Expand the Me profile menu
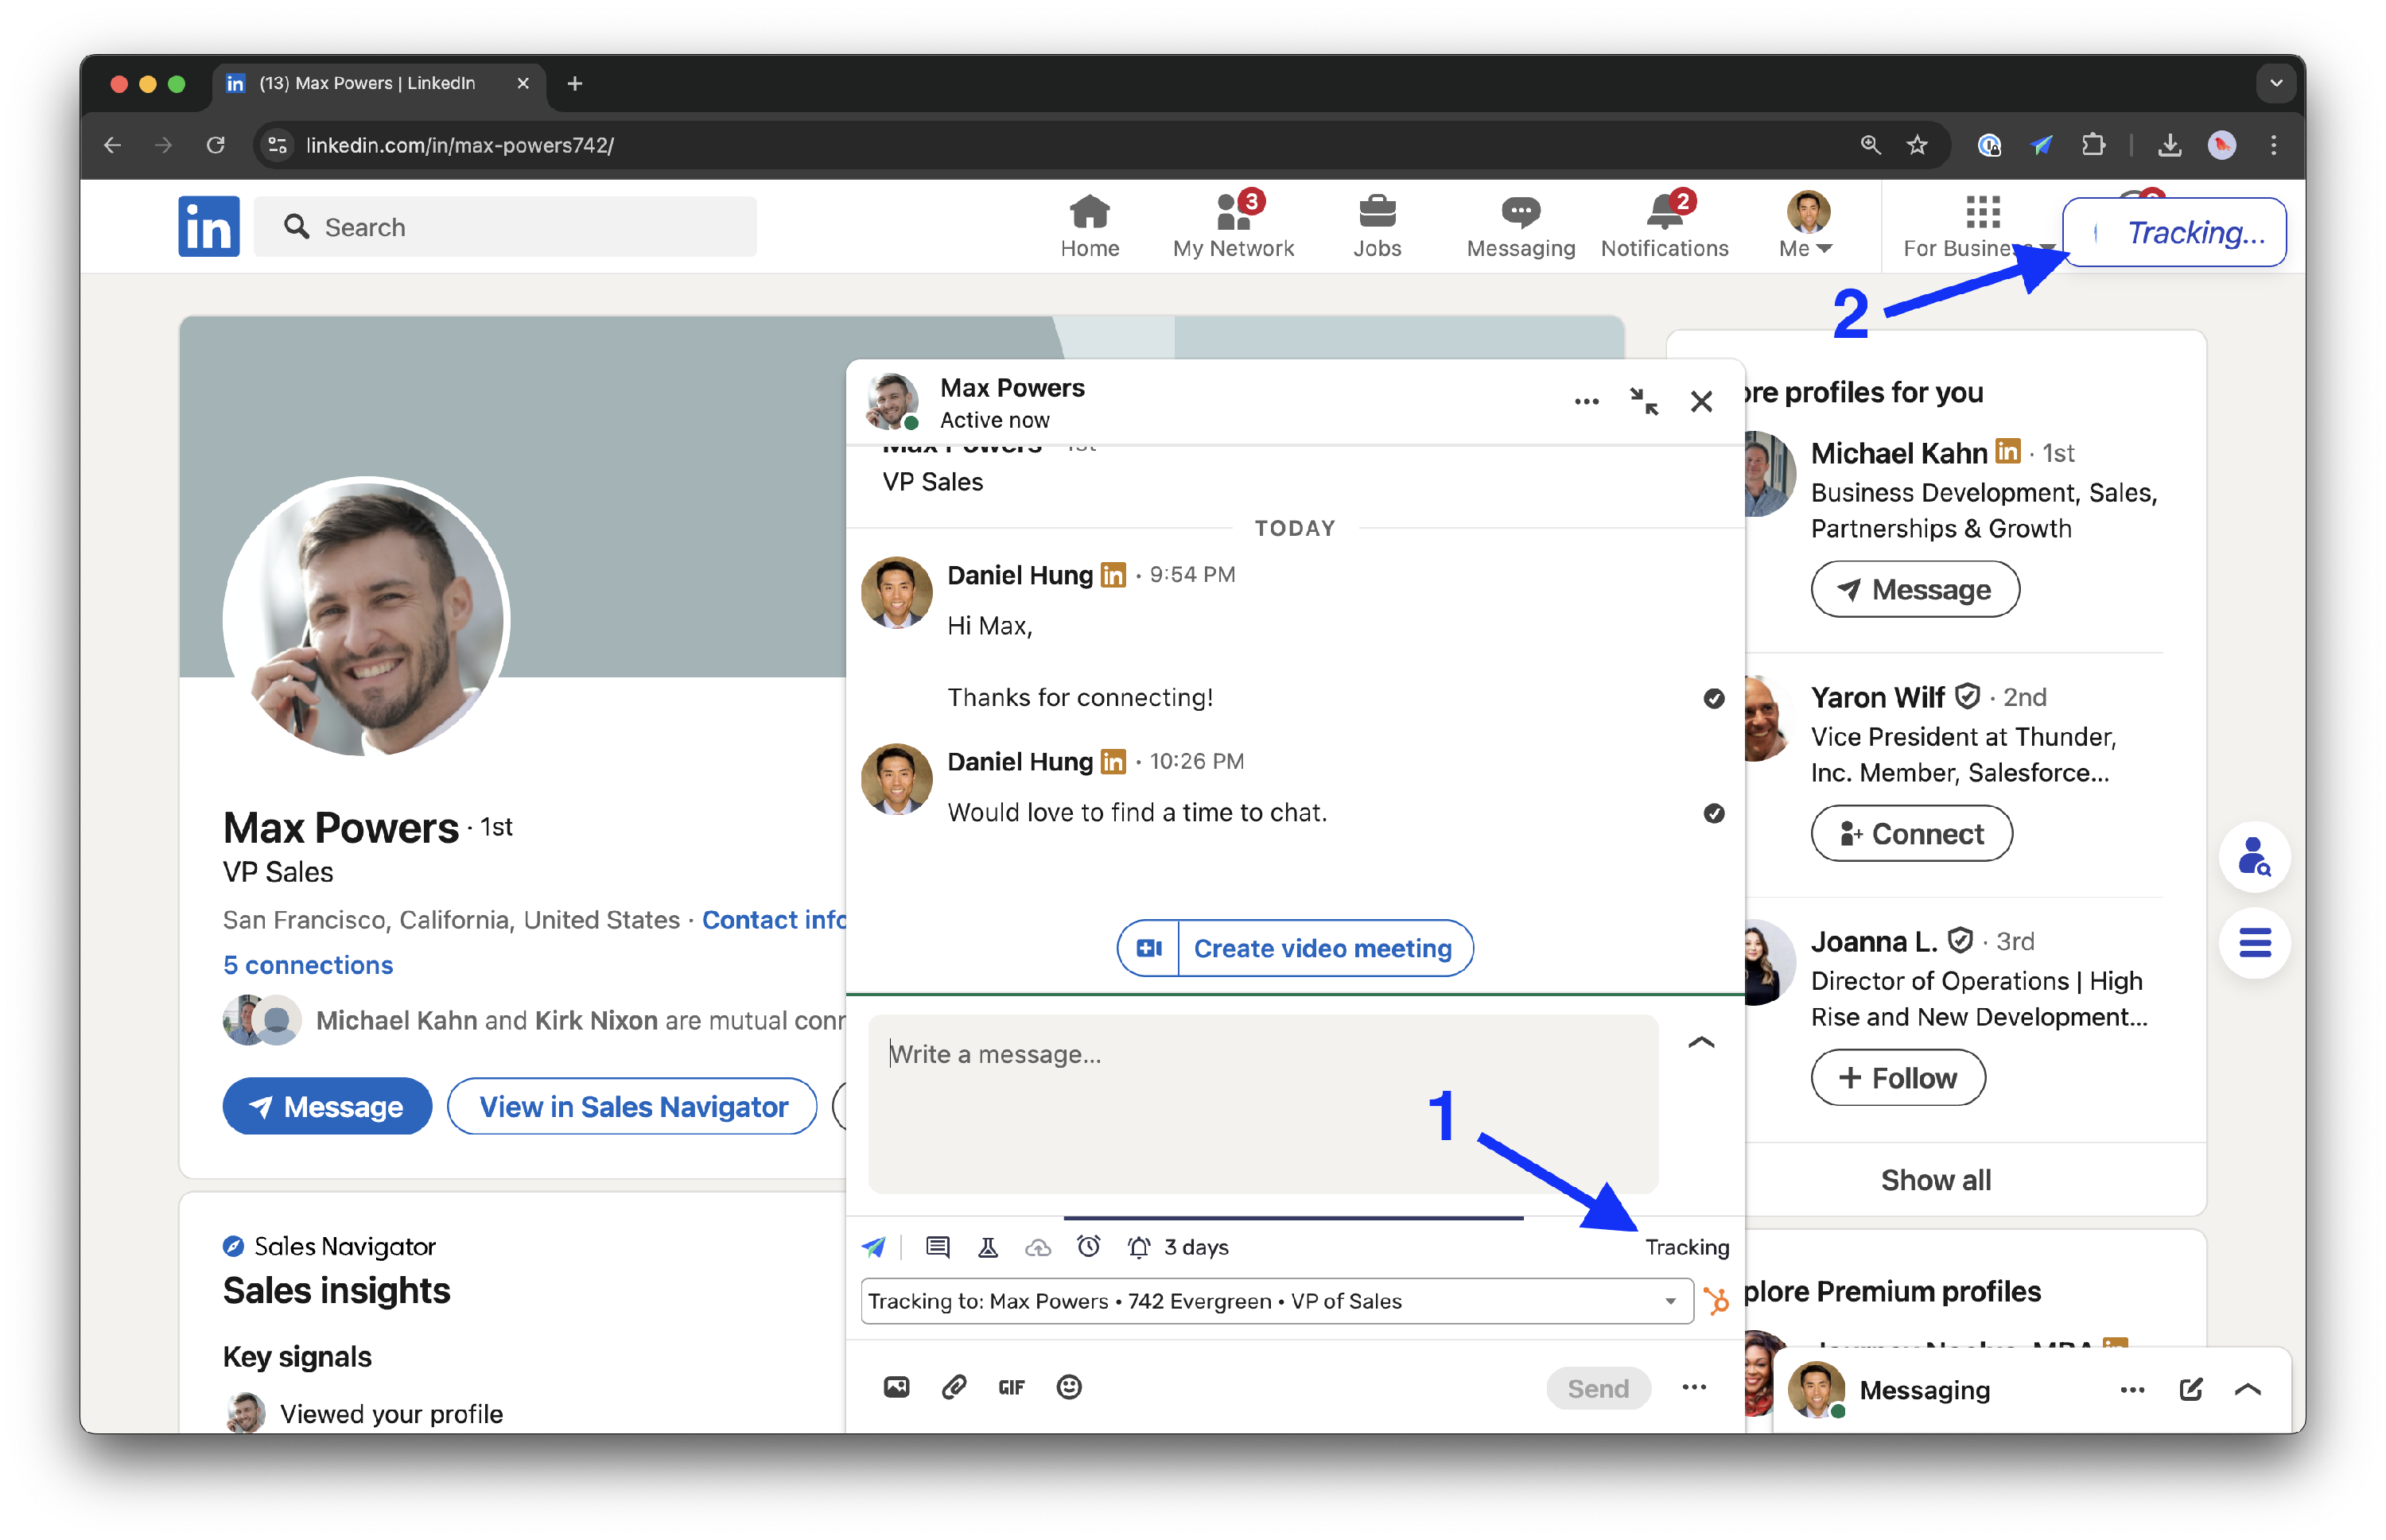Screen dimensions: 2386x1540 1805,226
